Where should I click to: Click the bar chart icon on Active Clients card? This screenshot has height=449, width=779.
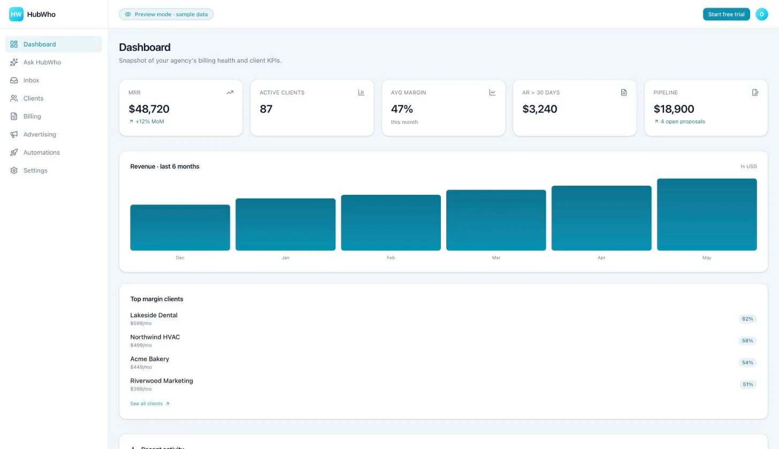click(361, 93)
